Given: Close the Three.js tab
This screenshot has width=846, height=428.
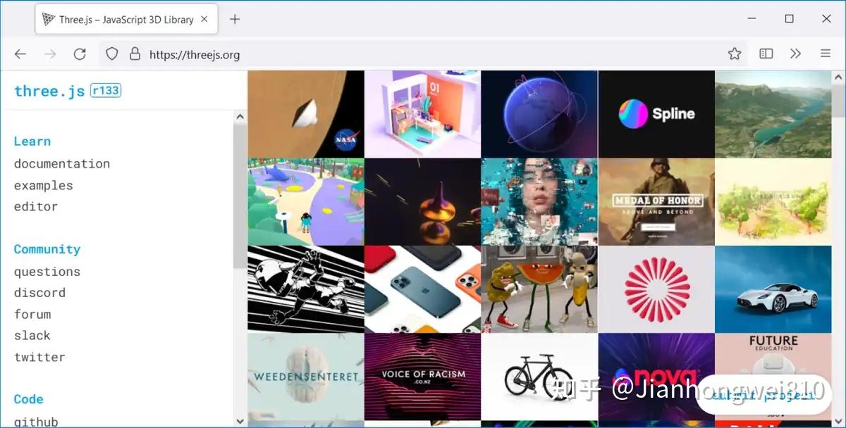Looking at the screenshot, I should [x=205, y=20].
